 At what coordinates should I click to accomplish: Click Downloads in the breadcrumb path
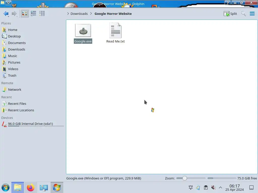(x=79, y=14)
